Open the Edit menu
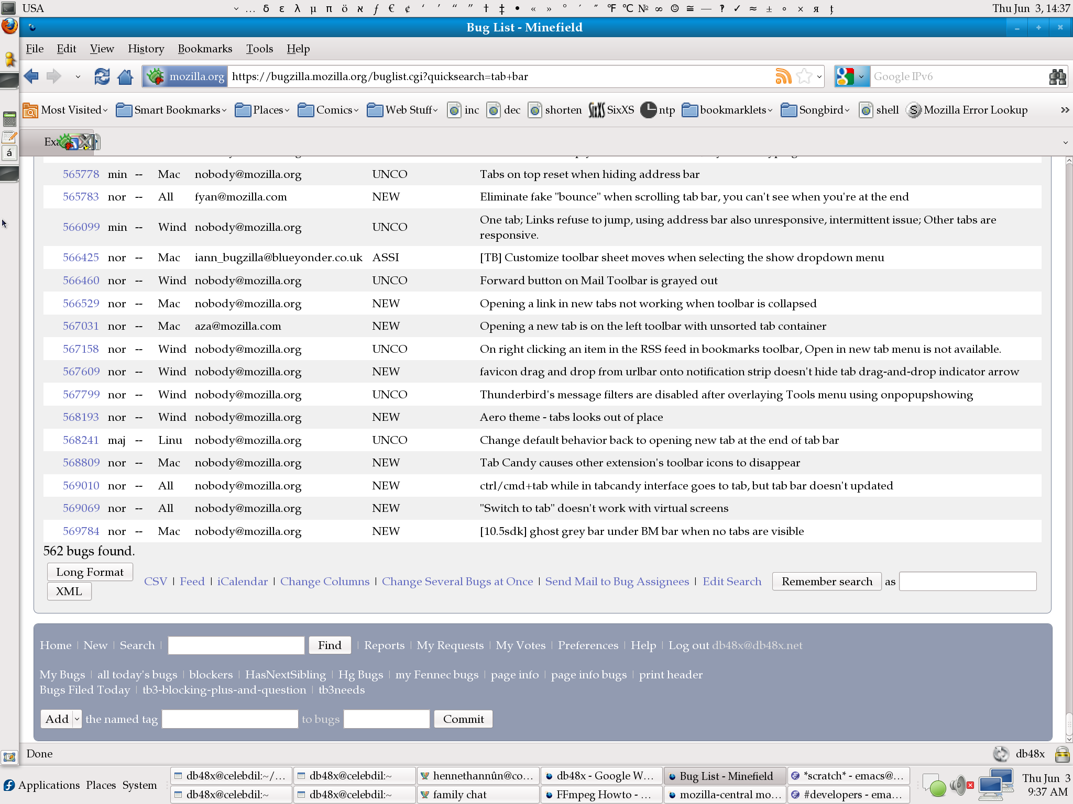Image resolution: width=1073 pixels, height=804 pixels. 67,49
